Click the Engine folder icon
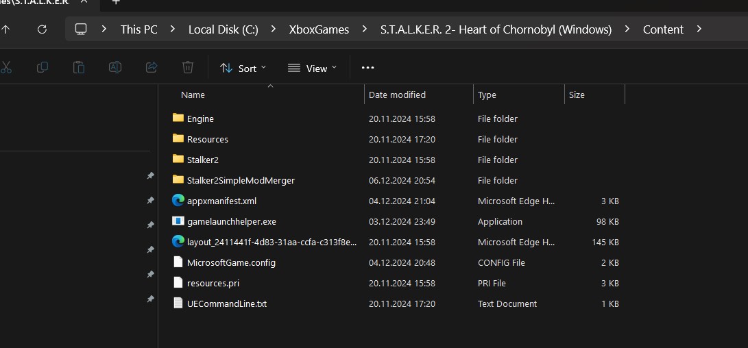Viewport: 748px width, 348px height. click(178, 118)
